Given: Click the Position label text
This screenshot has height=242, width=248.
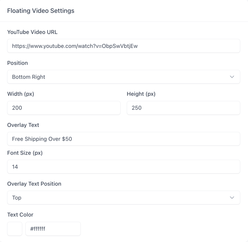Looking at the screenshot, I should [17, 63].
